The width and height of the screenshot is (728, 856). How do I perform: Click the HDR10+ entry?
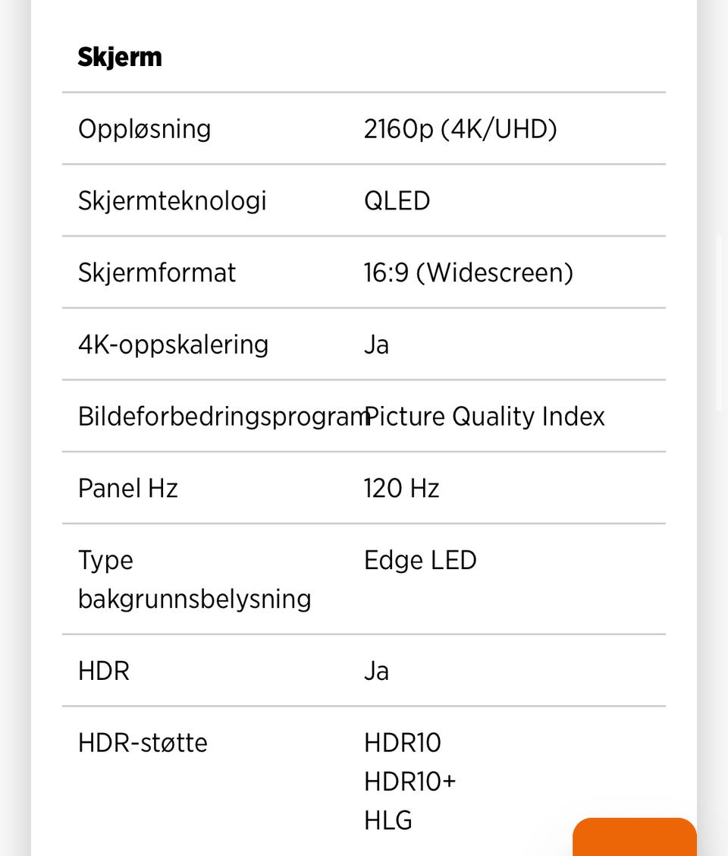(x=409, y=782)
